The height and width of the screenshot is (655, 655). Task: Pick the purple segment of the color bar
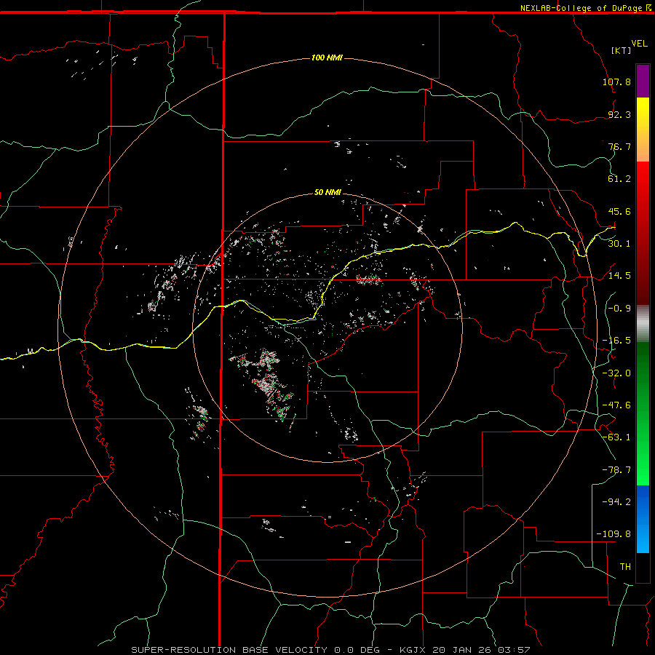coord(643,81)
